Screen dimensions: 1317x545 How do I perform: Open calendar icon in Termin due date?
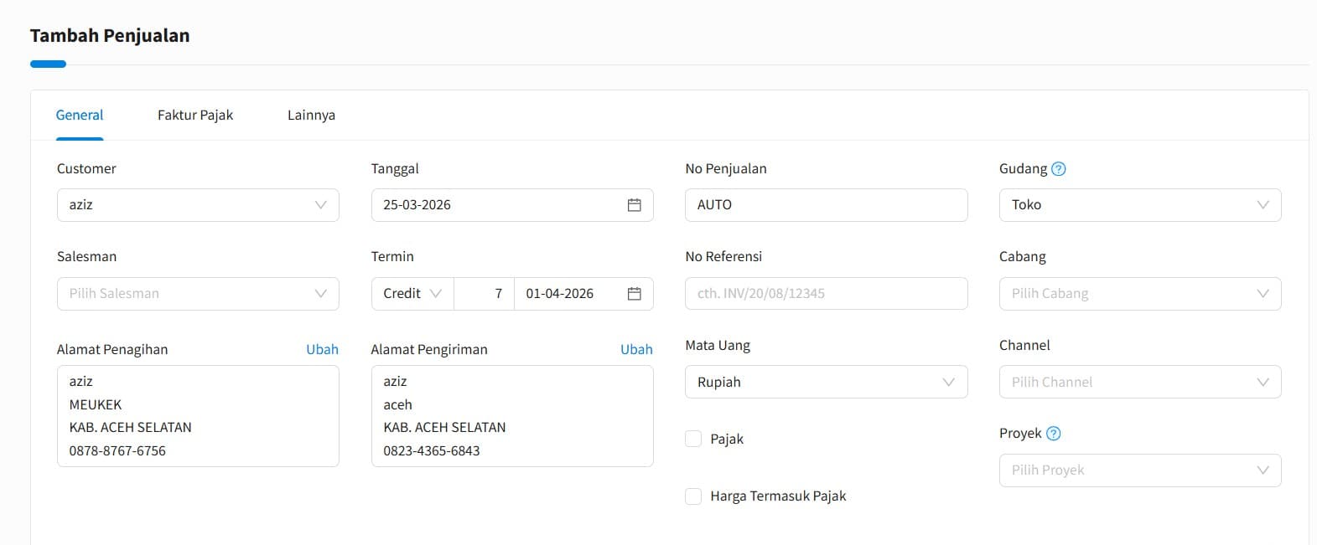pyautogui.click(x=634, y=294)
